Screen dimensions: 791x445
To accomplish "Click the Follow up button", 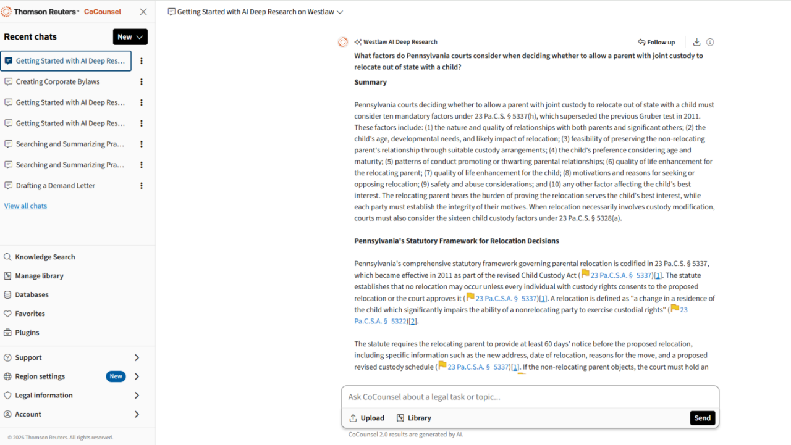I will (656, 43).
